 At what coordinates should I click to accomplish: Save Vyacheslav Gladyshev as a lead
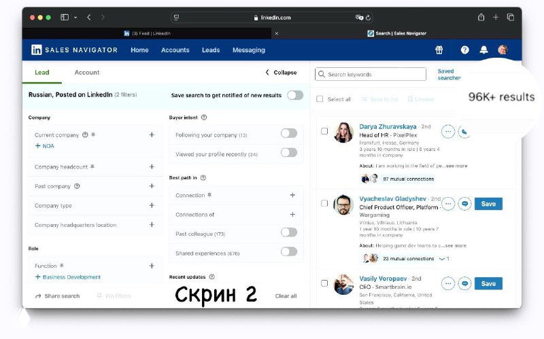pyautogui.click(x=488, y=204)
